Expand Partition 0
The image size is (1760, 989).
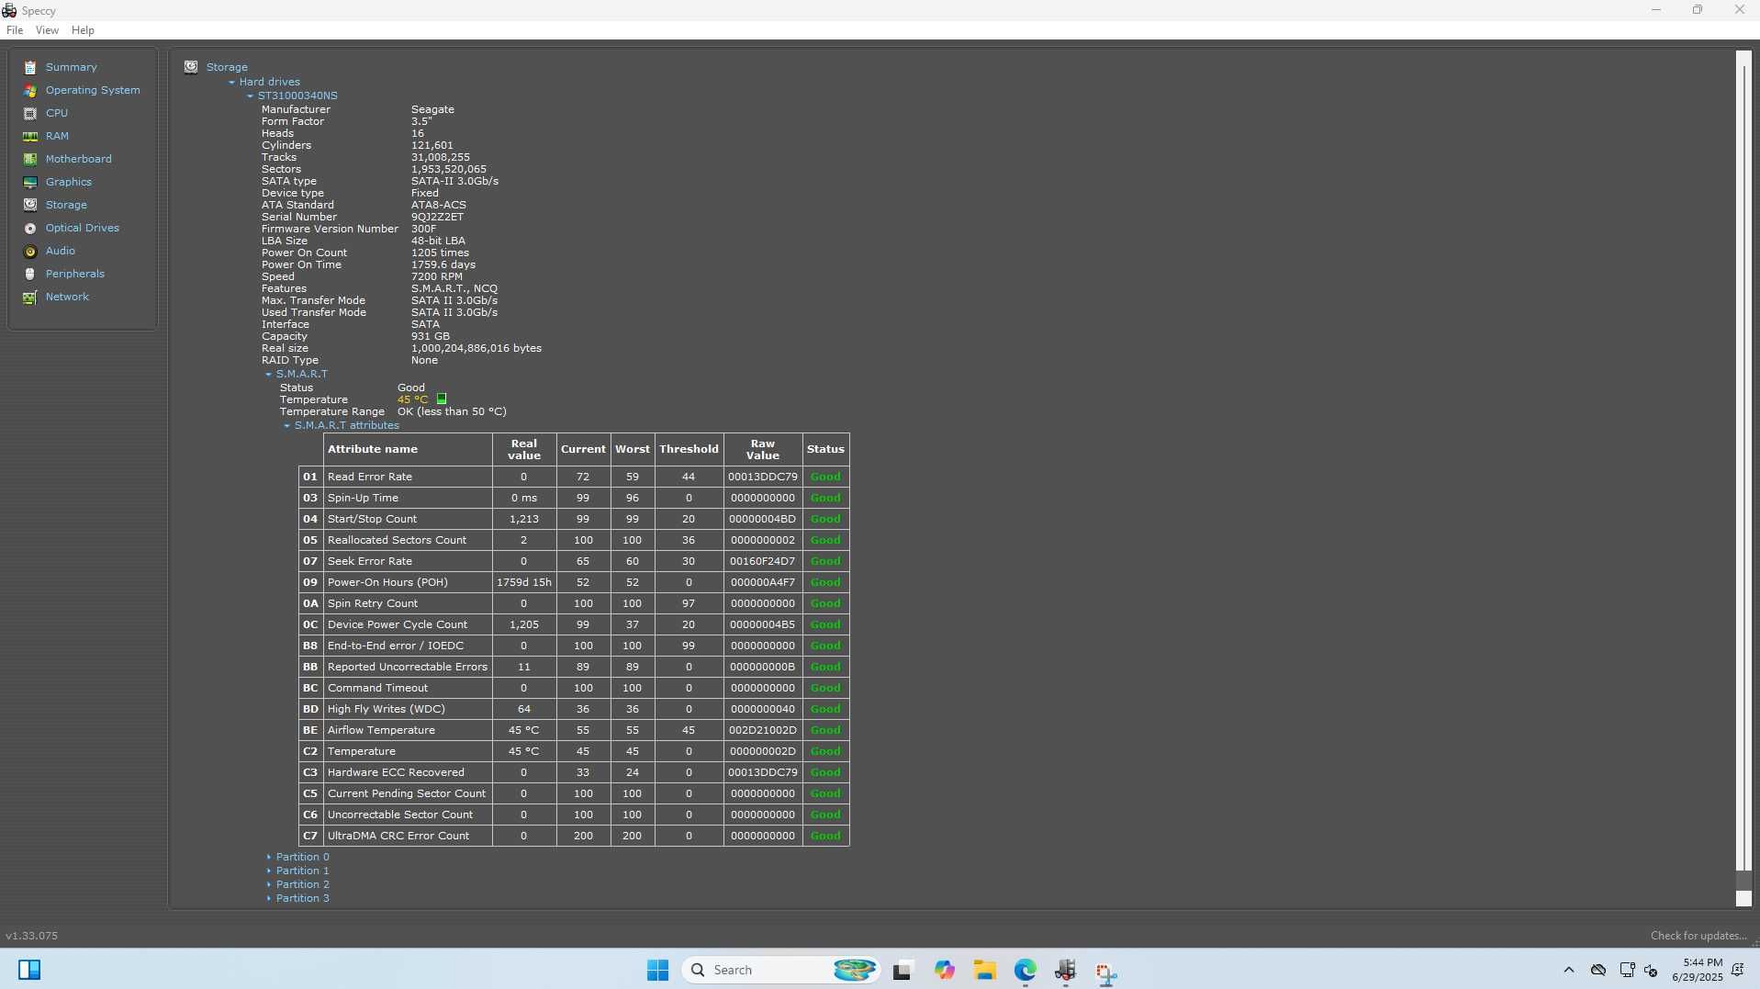click(268, 857)
